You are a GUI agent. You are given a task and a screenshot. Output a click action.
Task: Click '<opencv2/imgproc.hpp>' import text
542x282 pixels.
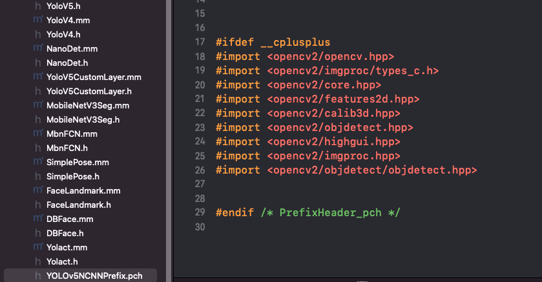pyautogui.click(x=333, y=156)
